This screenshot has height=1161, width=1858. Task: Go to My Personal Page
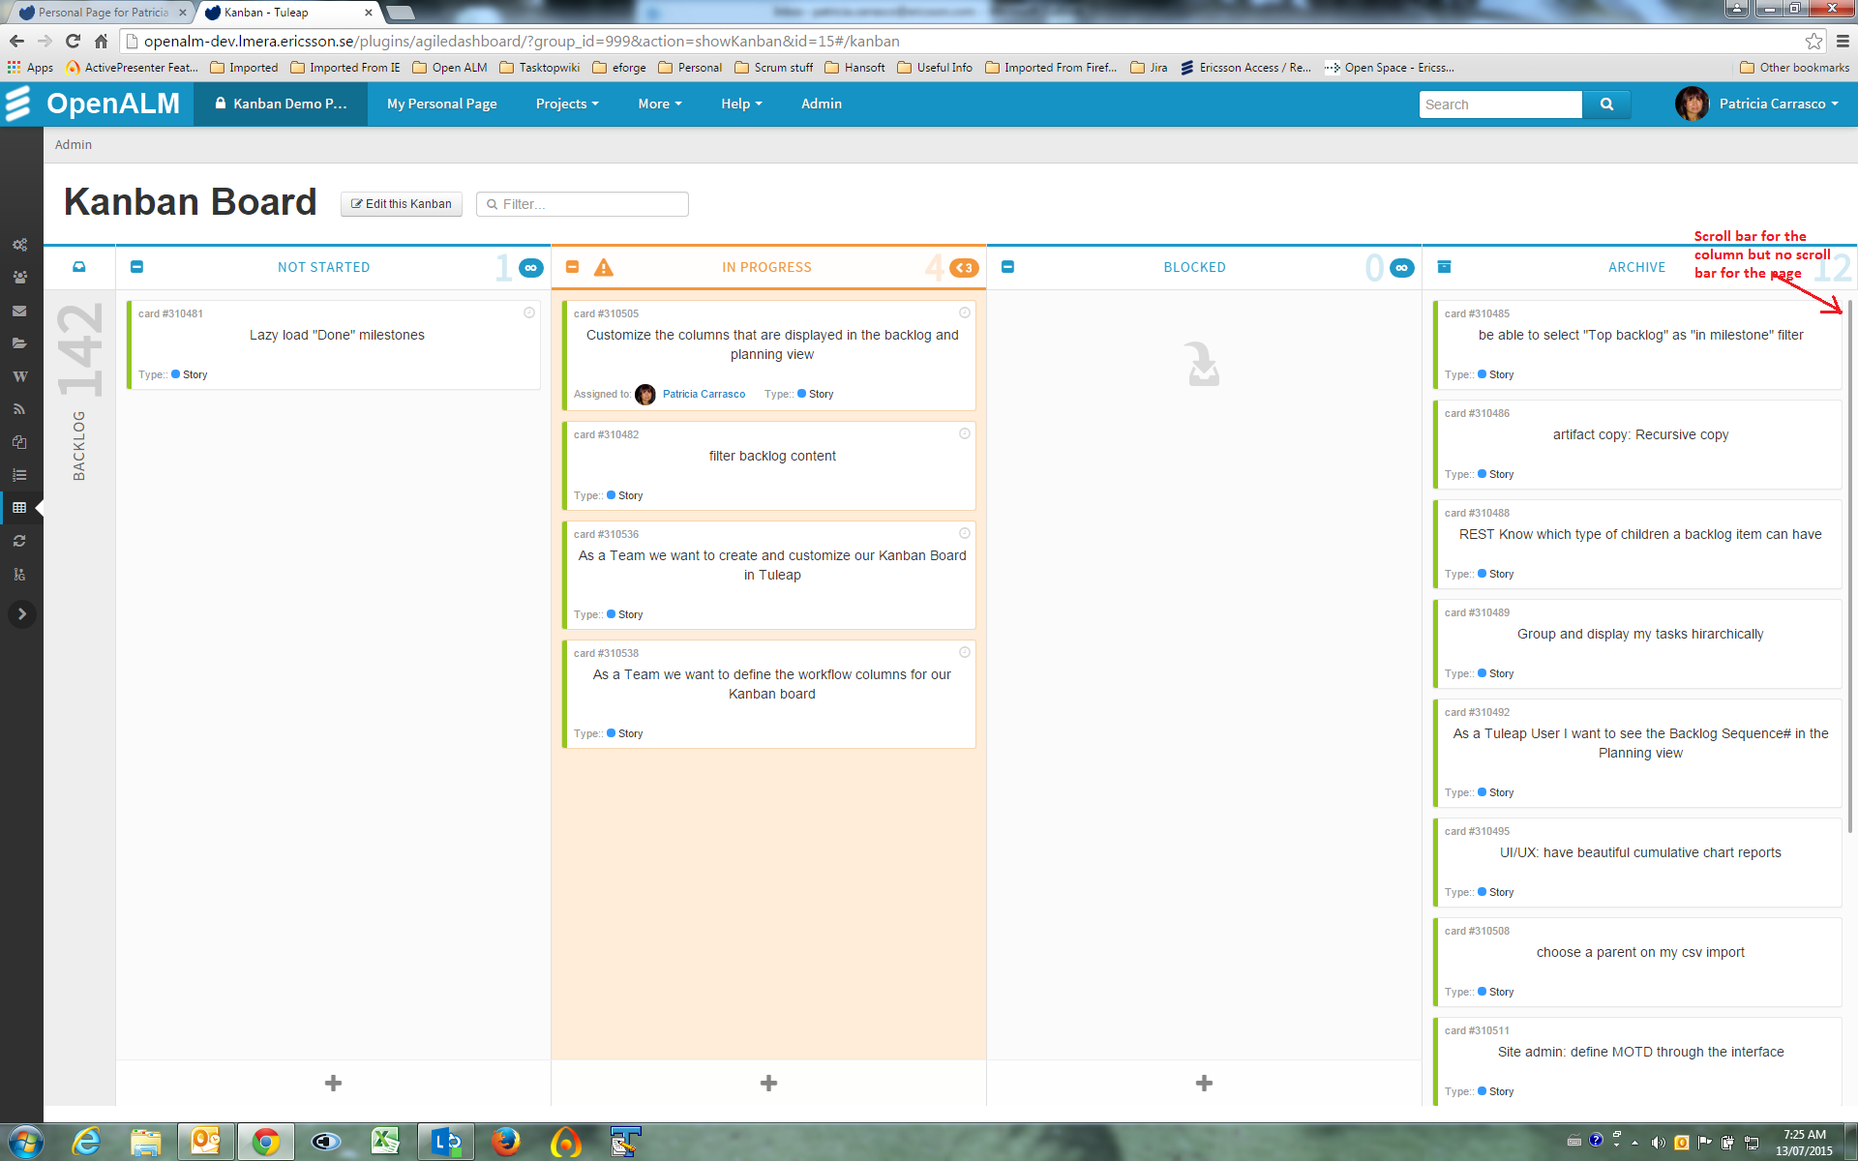pos(442,104)
